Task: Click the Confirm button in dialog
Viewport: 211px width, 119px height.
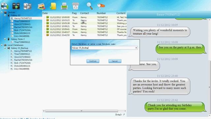Action: click(93, 61)
